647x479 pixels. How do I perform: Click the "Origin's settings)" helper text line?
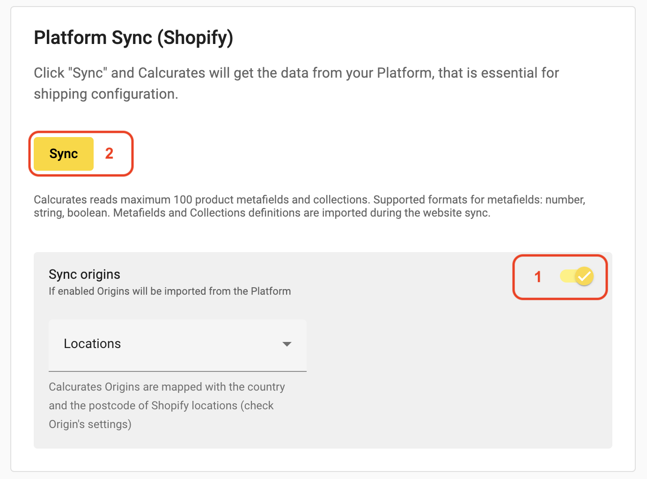90,424
